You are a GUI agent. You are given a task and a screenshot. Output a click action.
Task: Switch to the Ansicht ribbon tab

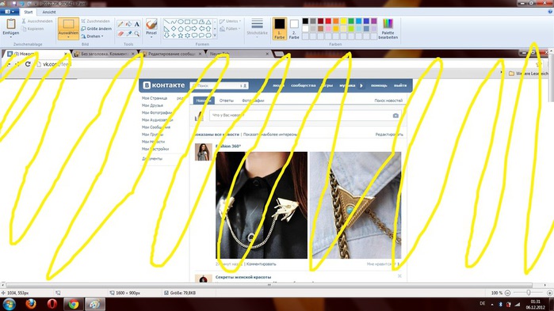[49, 12]
